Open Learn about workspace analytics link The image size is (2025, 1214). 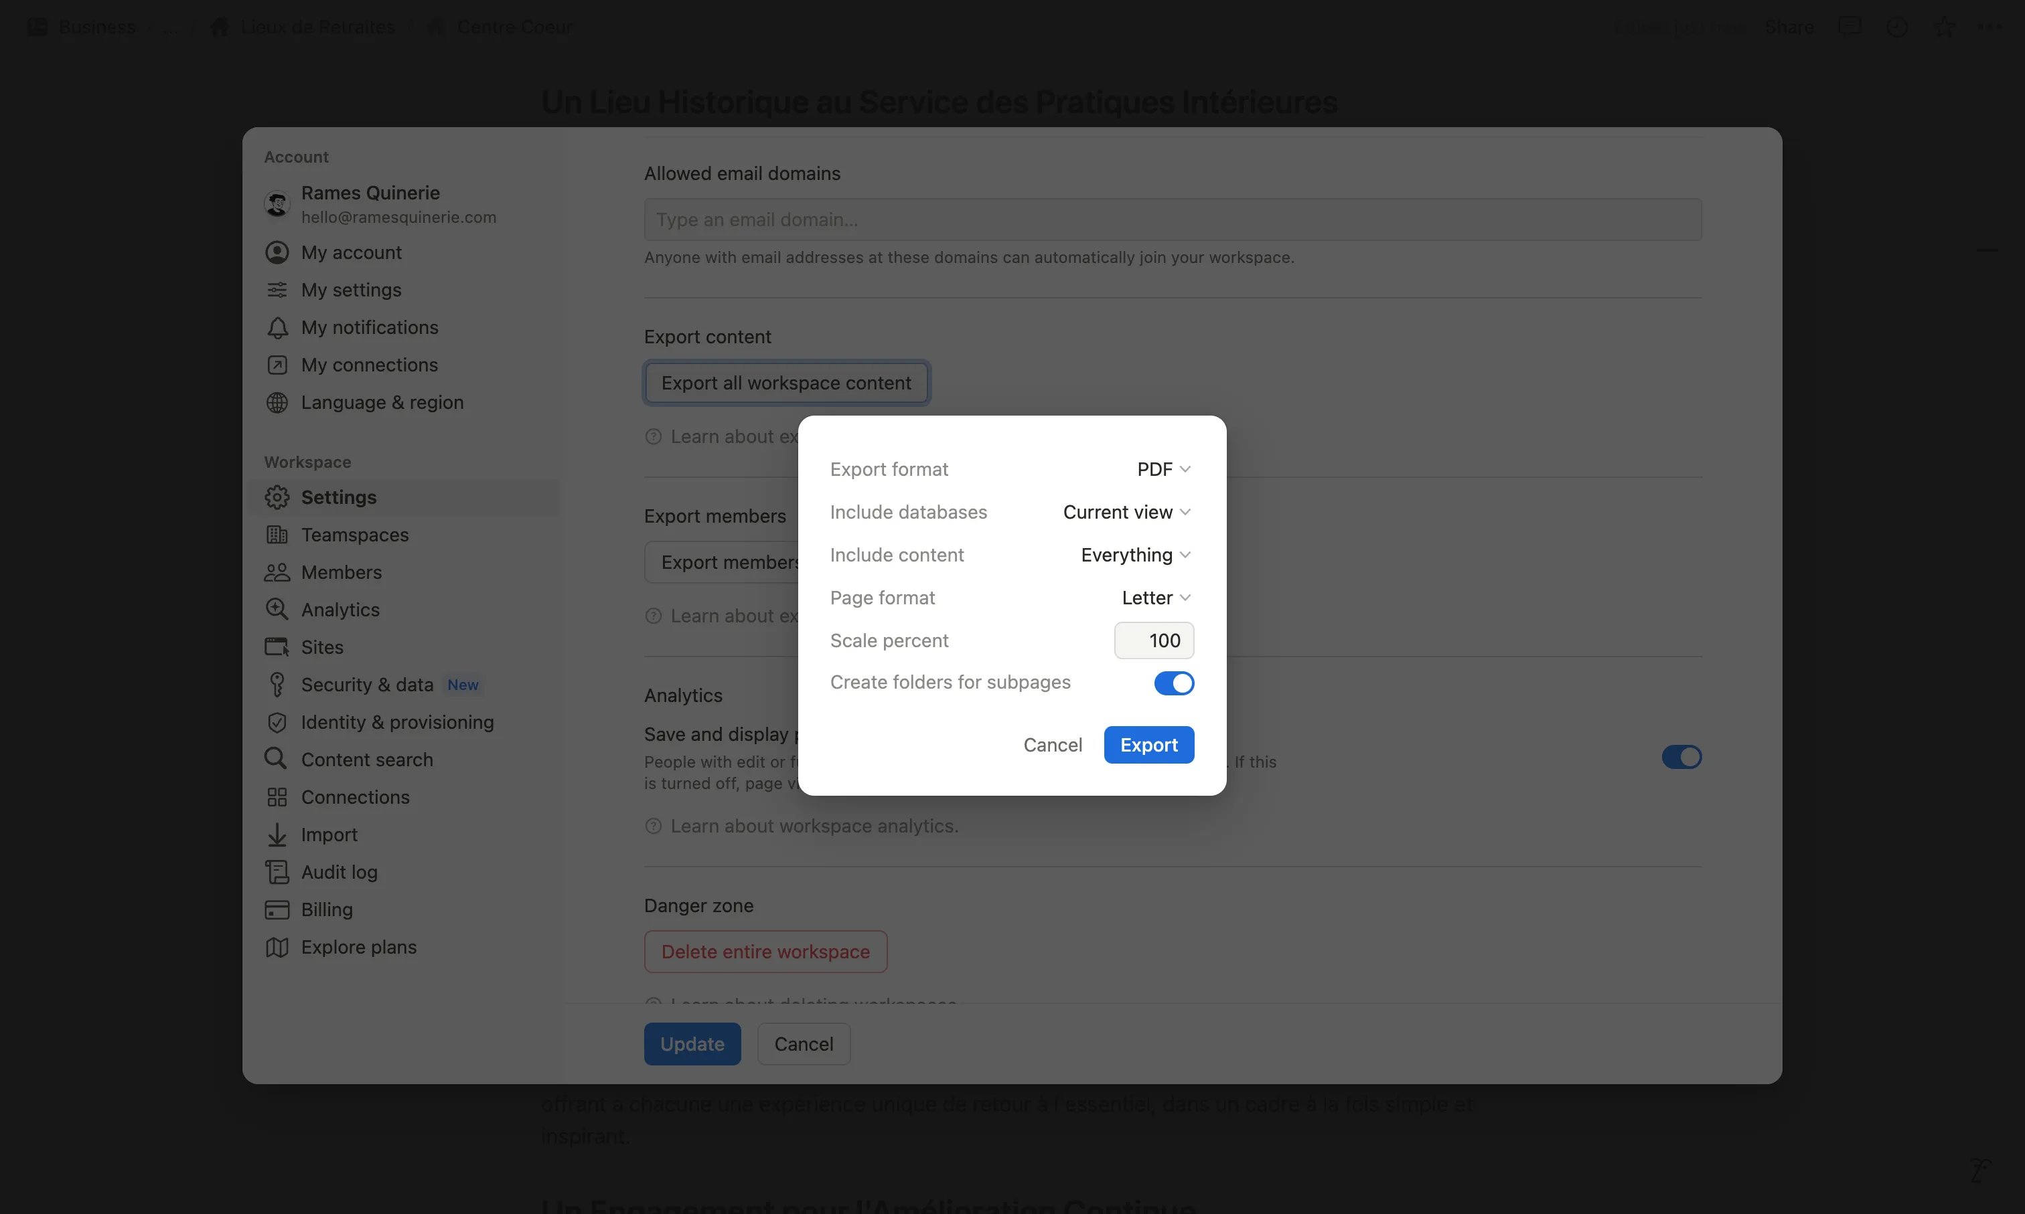click(814, 827)
